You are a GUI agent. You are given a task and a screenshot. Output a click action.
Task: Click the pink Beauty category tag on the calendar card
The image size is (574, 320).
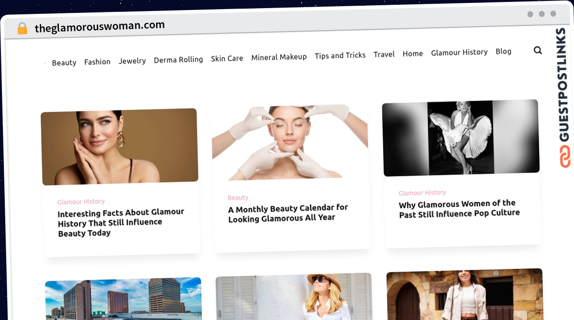(x=238, y=198)
